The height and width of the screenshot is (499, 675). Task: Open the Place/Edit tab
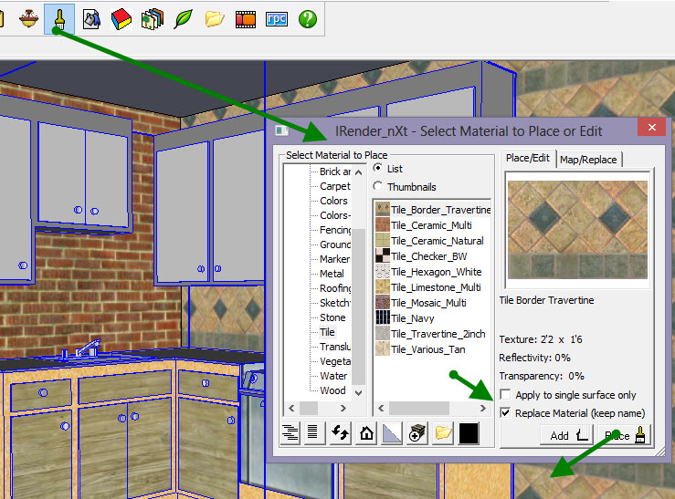coord(528,158)
